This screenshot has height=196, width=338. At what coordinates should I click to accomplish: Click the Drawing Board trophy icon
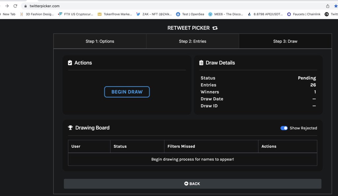70,128
